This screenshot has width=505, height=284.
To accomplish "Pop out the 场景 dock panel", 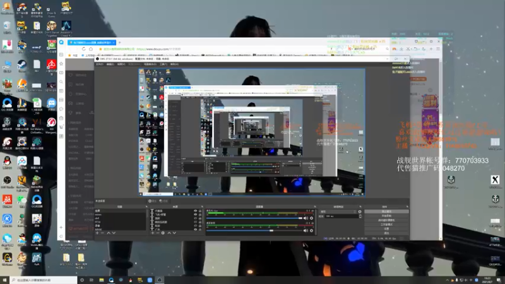I will click(147, 207).
